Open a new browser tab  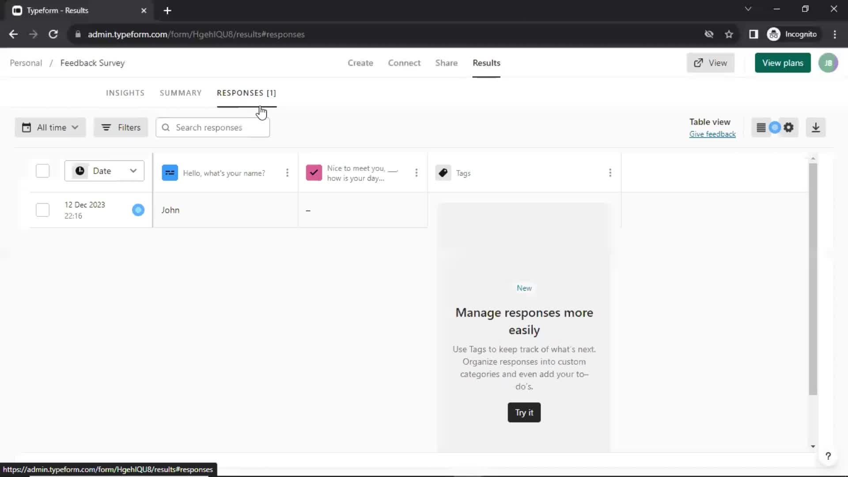[167, 11]
